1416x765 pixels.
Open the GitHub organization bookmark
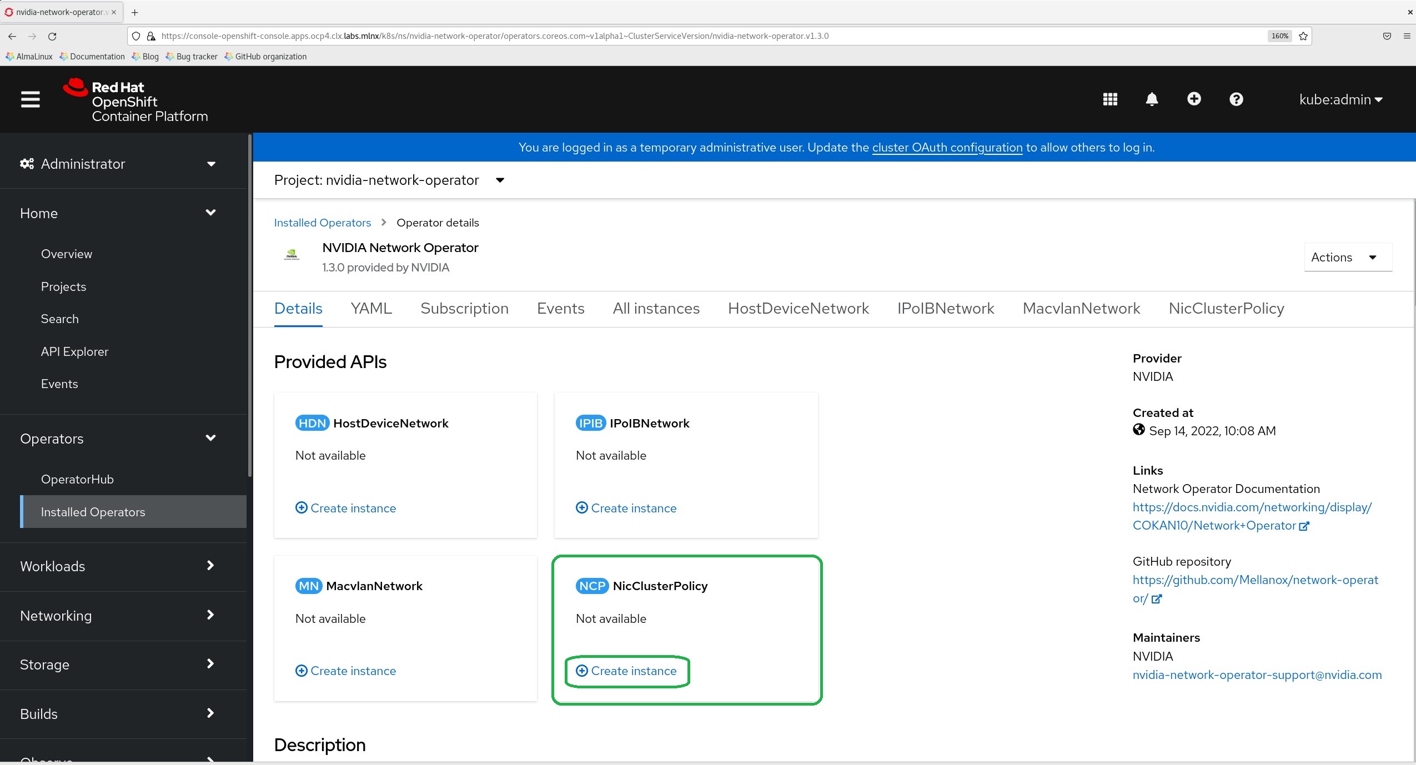coord(265,57)
